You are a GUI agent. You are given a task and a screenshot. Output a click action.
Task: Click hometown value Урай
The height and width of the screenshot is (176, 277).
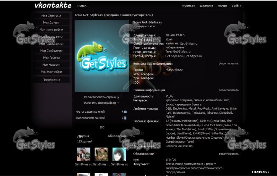click(x=169, y=39)
